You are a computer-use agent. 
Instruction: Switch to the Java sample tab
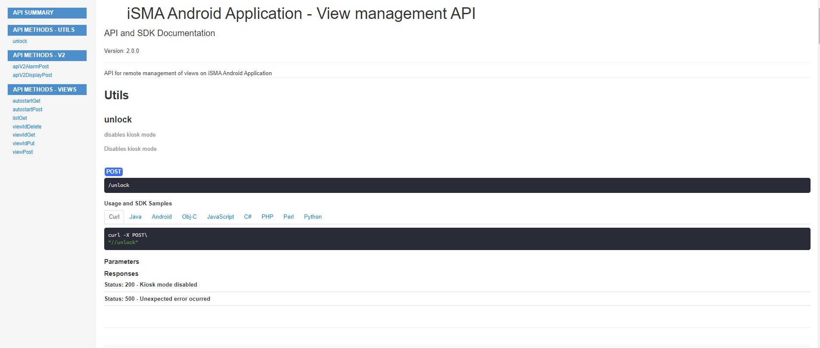tap(135, 217)
